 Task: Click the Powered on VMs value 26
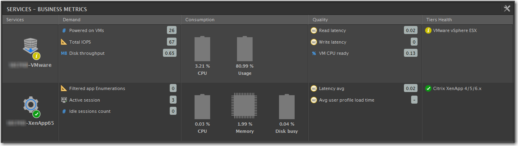click(172, 30)
